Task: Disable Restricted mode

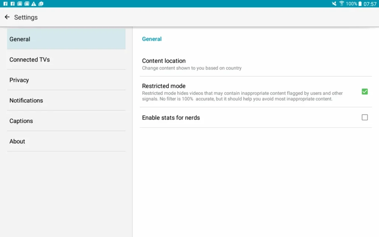Action: (x=365, y=91)
